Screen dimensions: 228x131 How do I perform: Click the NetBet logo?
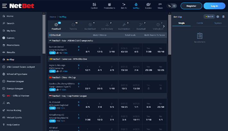click(22, 6)
